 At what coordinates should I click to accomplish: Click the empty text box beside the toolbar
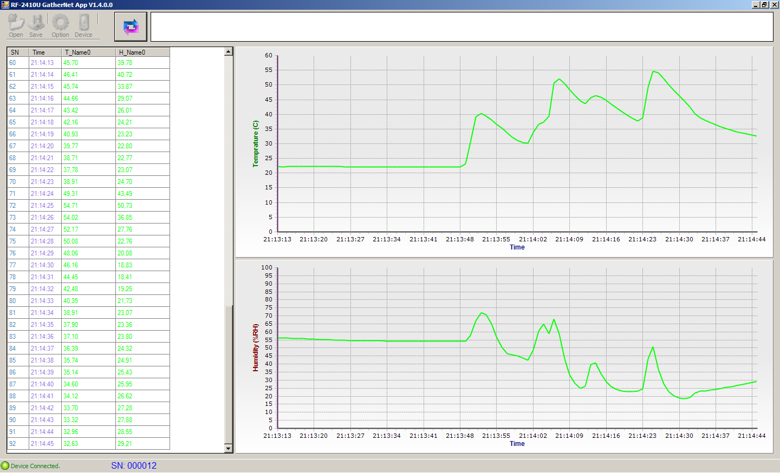tap(461, 27)
